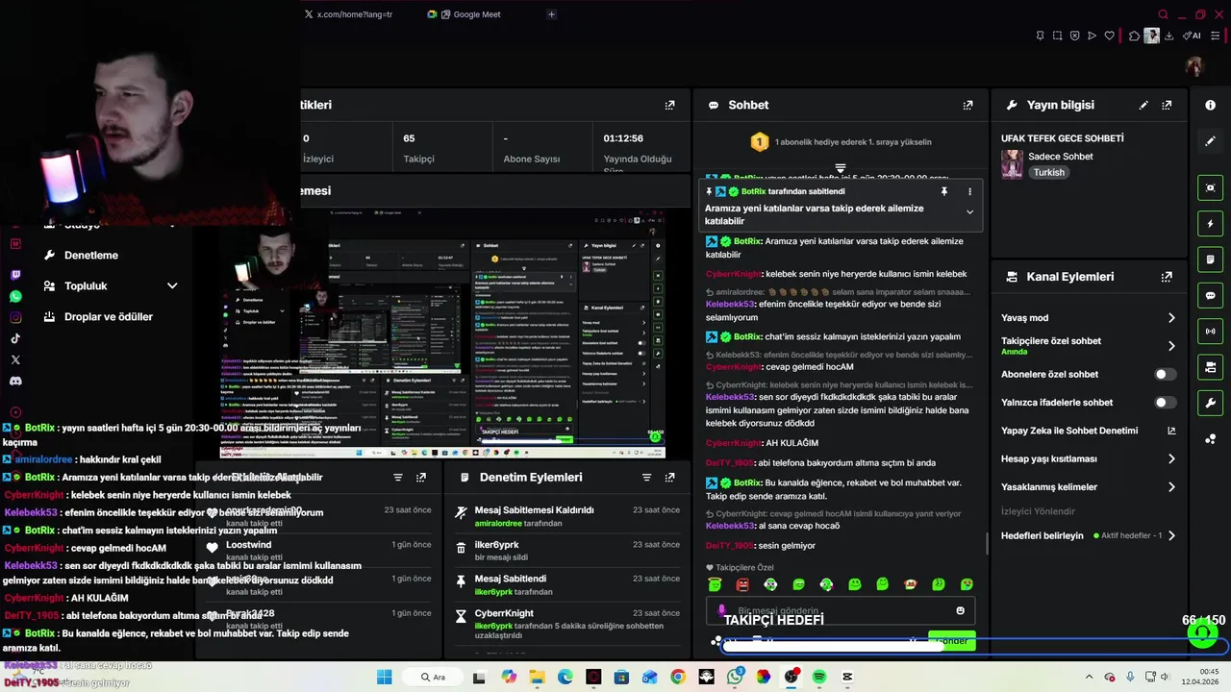Open Hesap yaşı kısıtlaması settings
The image size is (1231, 692).
[x=1088, y=458]
